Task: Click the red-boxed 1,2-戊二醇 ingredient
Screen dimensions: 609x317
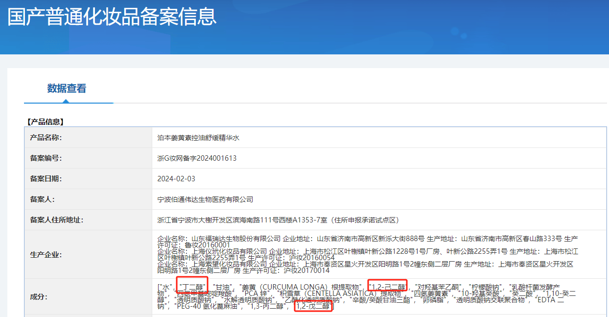Action: pos(313,307)
